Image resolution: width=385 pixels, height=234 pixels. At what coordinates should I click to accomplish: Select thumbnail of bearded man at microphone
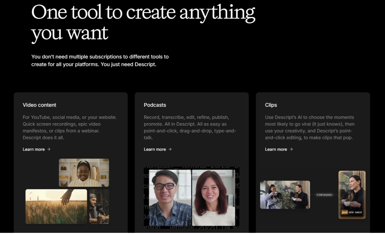pyautogui.click(x=99, y=206)
